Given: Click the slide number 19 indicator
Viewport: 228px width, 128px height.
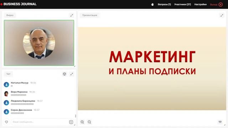Looking at the screenshot, I should [220, 122].
